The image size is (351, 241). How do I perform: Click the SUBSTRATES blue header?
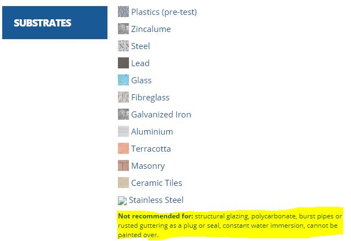55,23
